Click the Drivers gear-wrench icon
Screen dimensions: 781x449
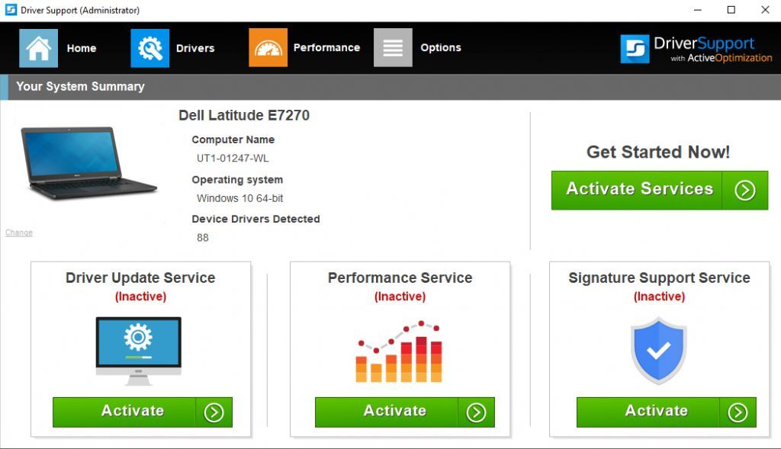tap(150, 48)
